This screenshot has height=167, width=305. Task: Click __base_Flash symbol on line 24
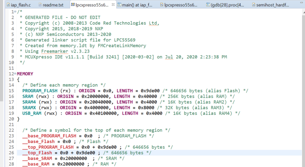tap(39, 142)
